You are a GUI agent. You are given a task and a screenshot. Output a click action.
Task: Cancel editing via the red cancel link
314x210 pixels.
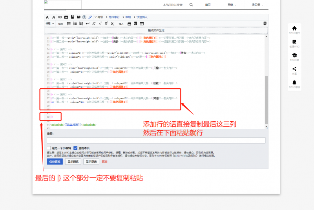click(104, 162)
